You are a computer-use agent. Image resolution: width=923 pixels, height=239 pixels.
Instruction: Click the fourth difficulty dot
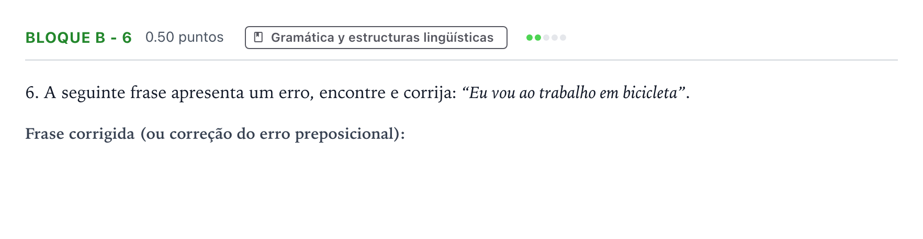click(x=555, y=38)
